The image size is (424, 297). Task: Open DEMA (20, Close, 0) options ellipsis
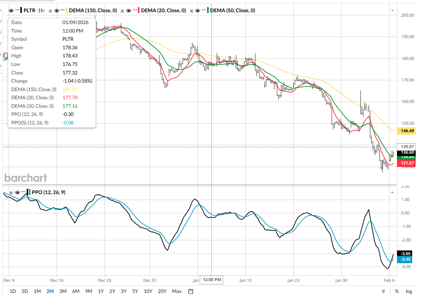pyautogui.click(x=135, y=10)
